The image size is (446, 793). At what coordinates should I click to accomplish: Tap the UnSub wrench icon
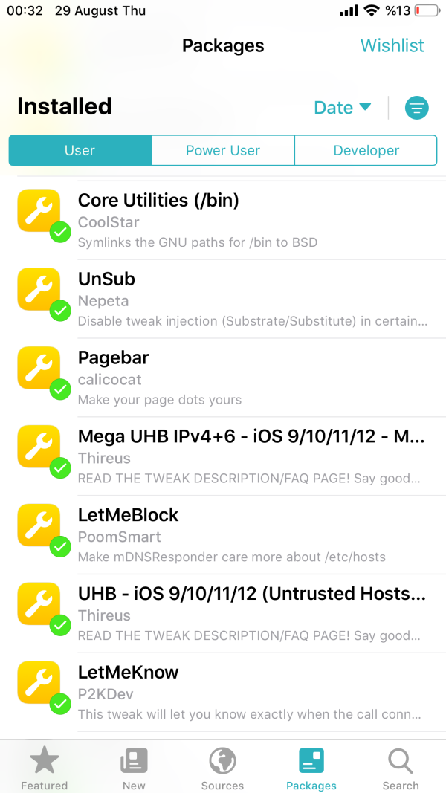pos(39,289)
